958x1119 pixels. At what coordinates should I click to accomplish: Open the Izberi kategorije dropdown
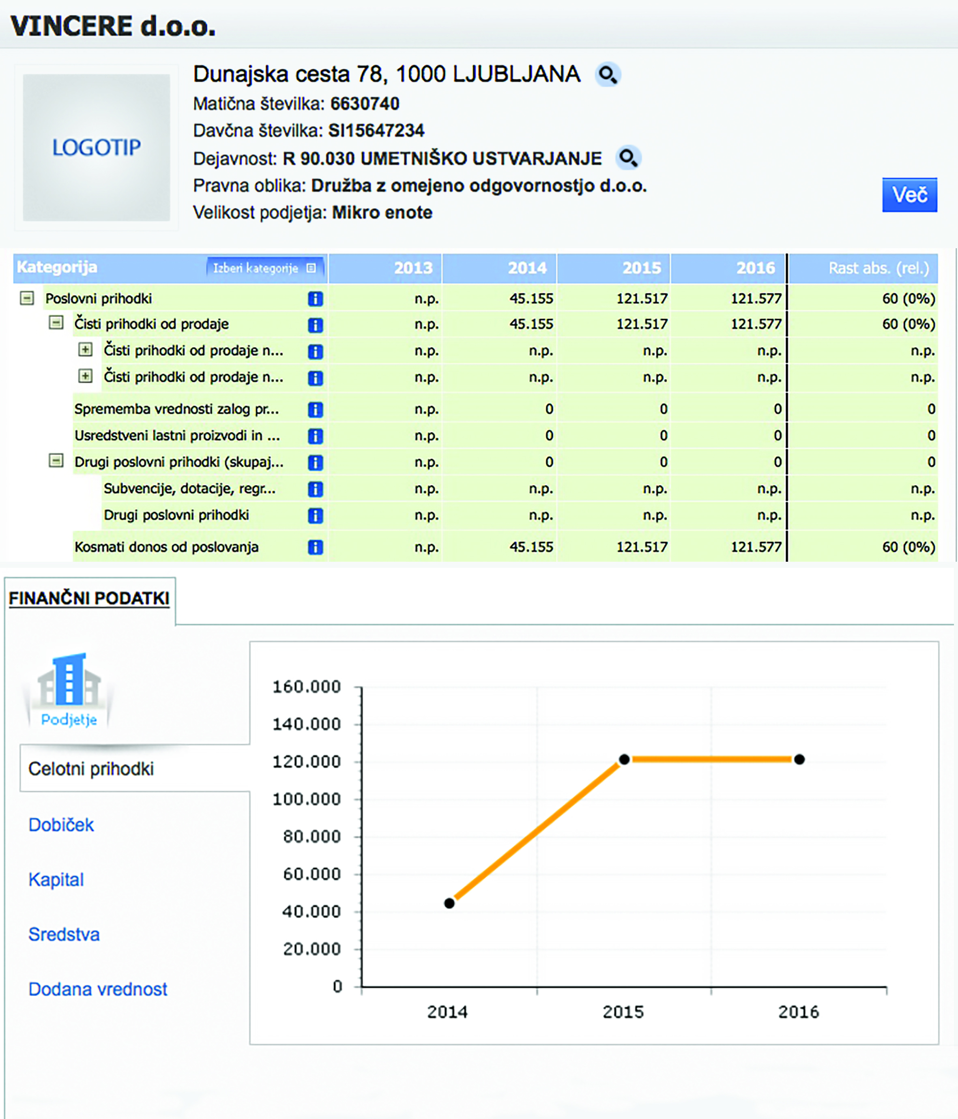[x=264, y=268]
